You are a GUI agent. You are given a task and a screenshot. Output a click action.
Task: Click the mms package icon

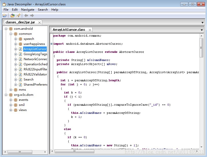coord(16,90)
